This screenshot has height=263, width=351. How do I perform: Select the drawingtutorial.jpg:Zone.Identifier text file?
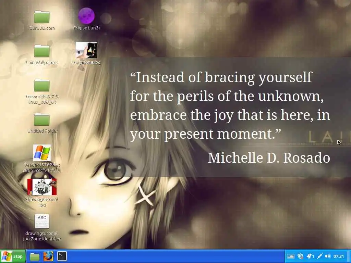click(42, 222)
